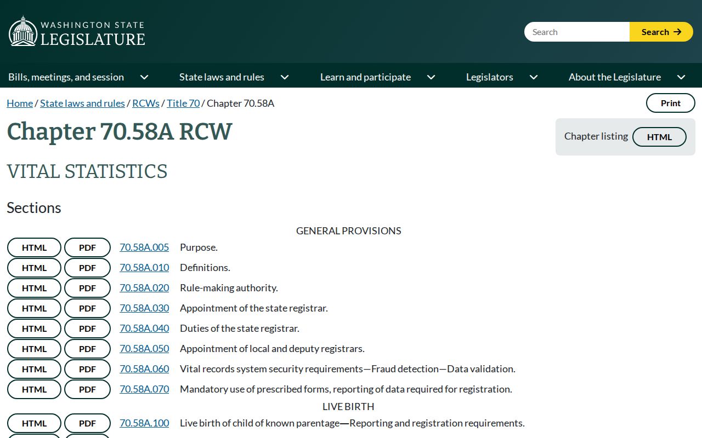Click the Washington State Legislature logo
This screenshot has width=702, height=438.
pyautogui.click(x=77, y=31)
